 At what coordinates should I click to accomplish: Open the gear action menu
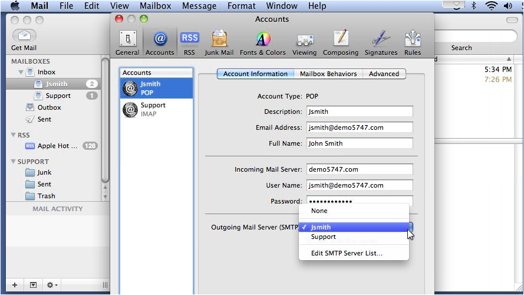pos(52,285)
